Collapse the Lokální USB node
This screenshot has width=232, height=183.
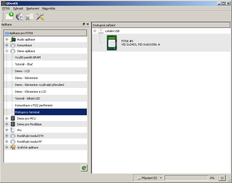[95, 31]
